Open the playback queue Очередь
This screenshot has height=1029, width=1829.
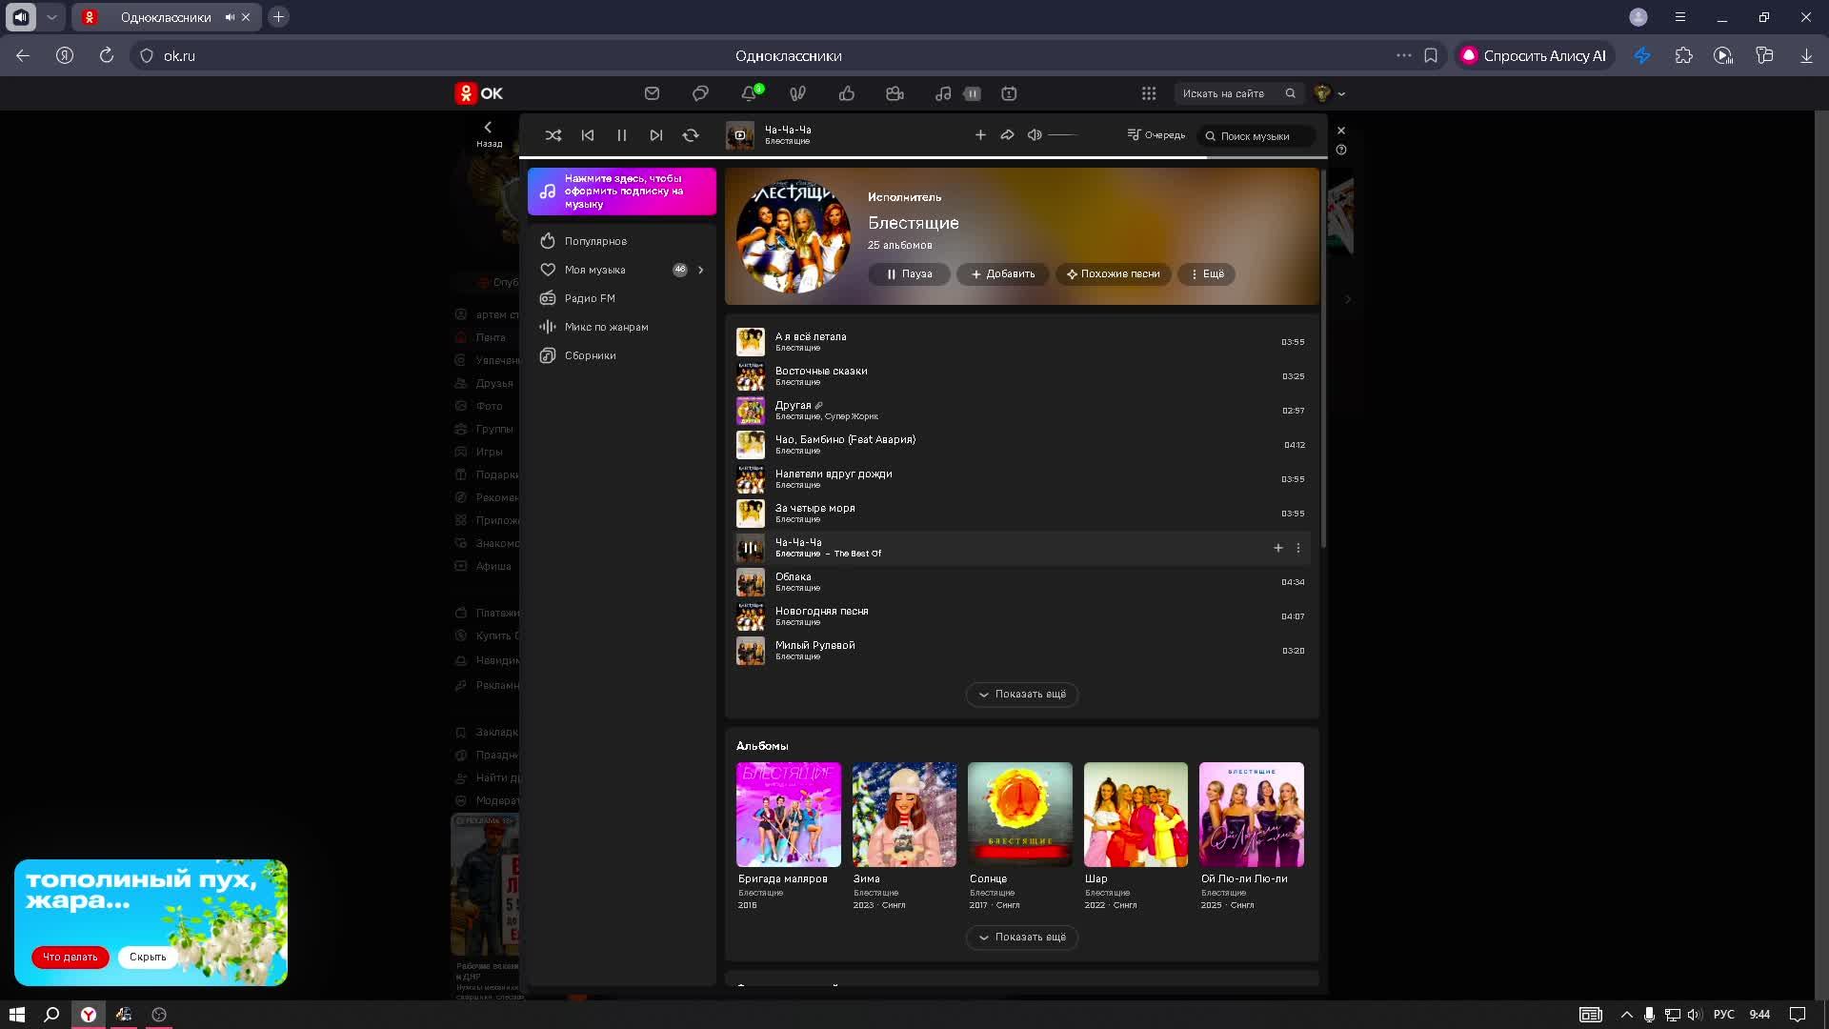tap(1156, 135)
